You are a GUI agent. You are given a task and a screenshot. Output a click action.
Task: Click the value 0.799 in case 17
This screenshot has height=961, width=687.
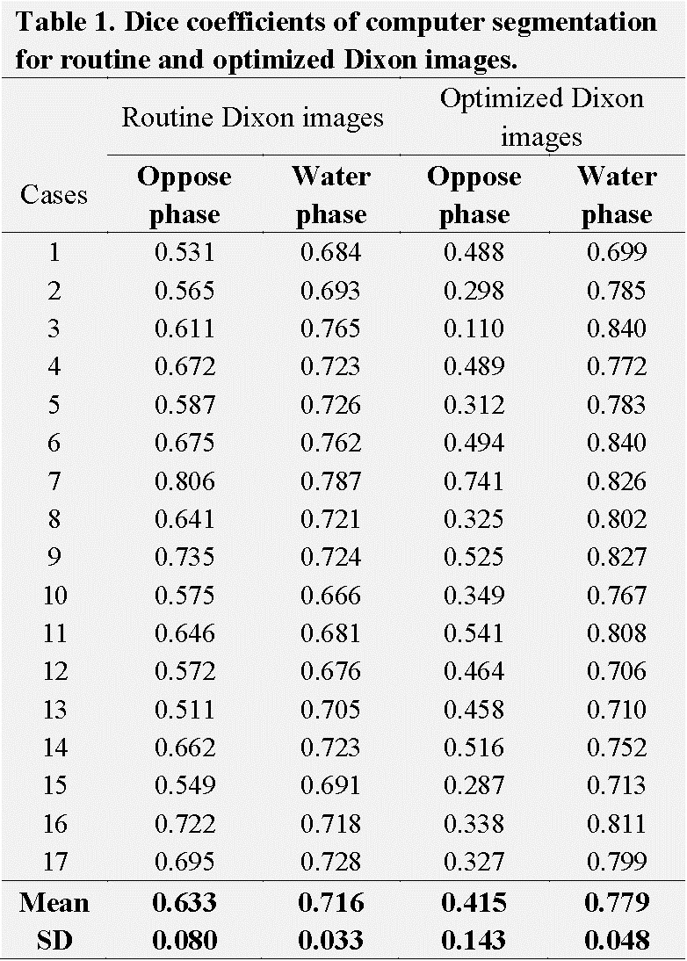point(617,862)
